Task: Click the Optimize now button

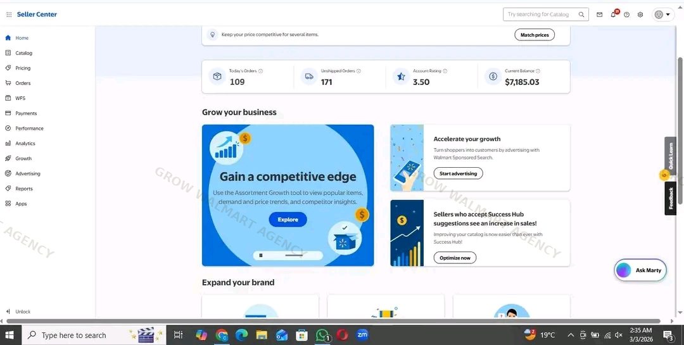Action: click(x=455, y=258)
